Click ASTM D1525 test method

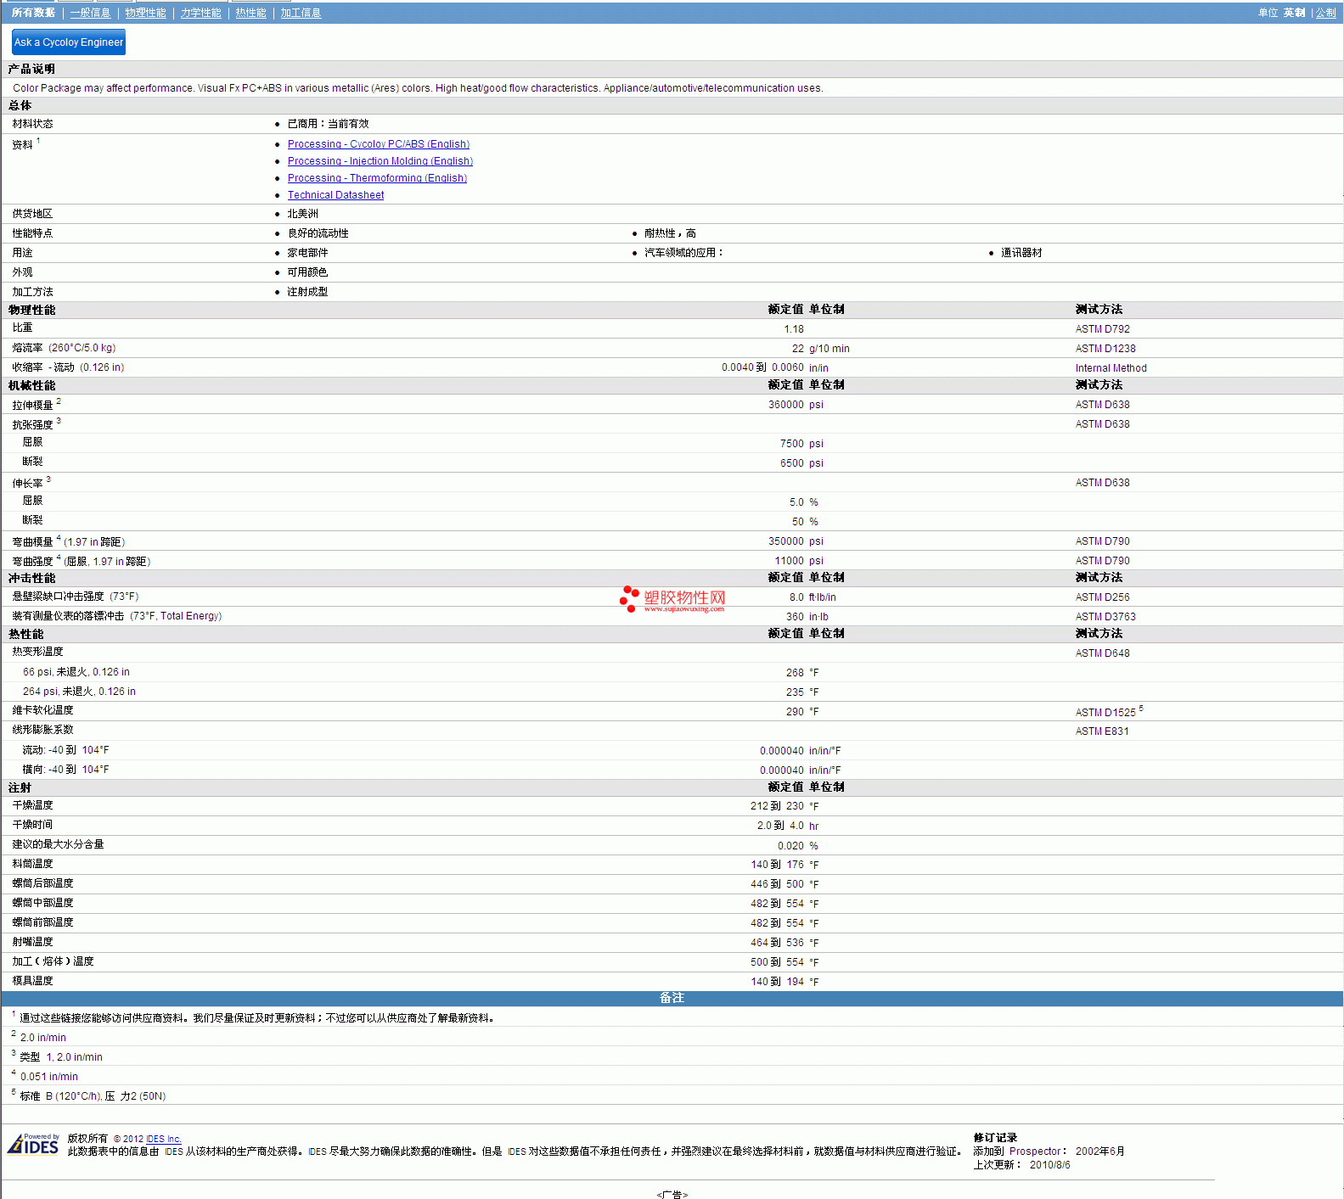click(1105, 713)
